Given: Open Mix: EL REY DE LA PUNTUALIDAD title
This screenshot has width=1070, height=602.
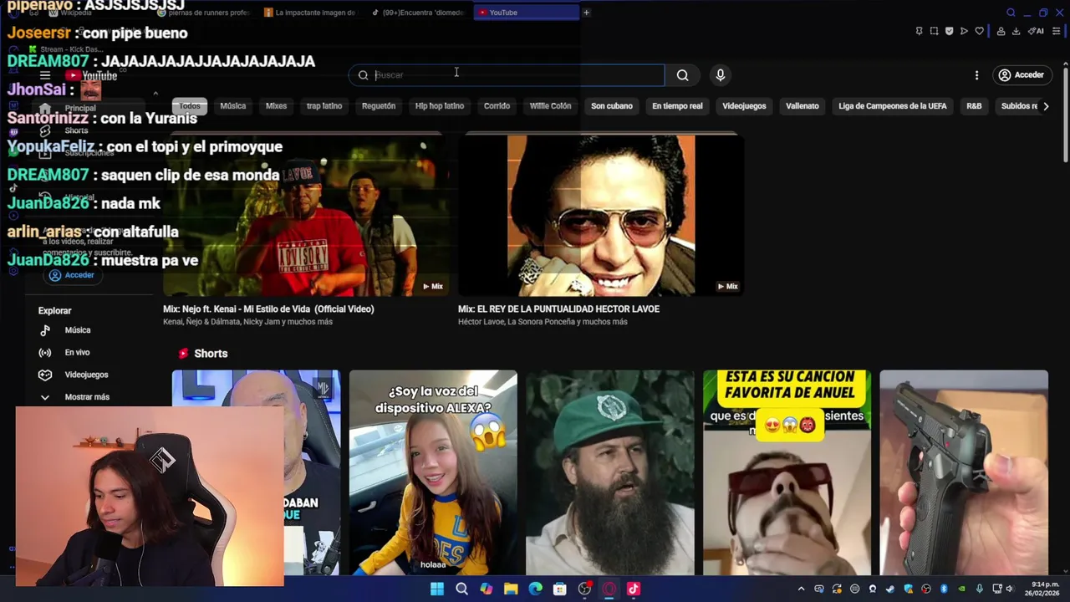Looking at the screenshot, I should (558, 309).
